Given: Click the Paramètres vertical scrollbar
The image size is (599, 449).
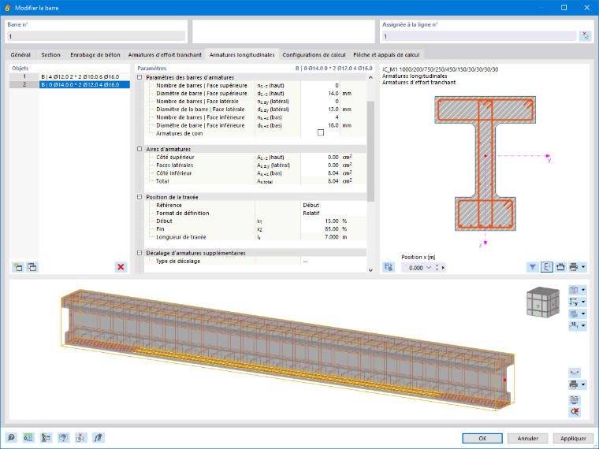Looking at the screenshot, I should pyautogui.click(x=370, y=150).
